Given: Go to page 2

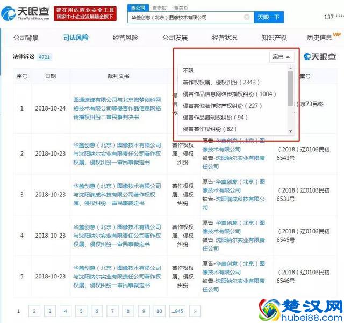Looking at the screenshot, I should [34, 311].
